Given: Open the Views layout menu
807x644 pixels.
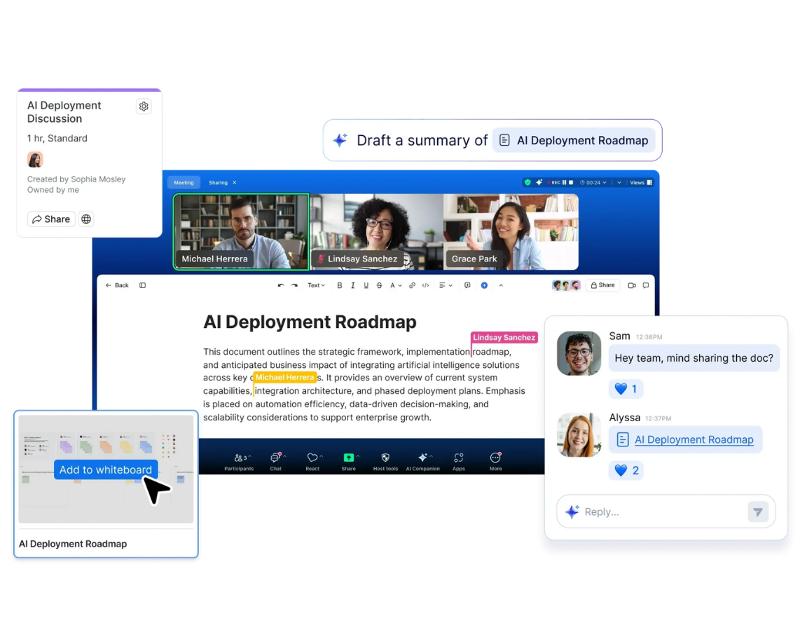Looking at the screenshot, I should pos(642,182).
